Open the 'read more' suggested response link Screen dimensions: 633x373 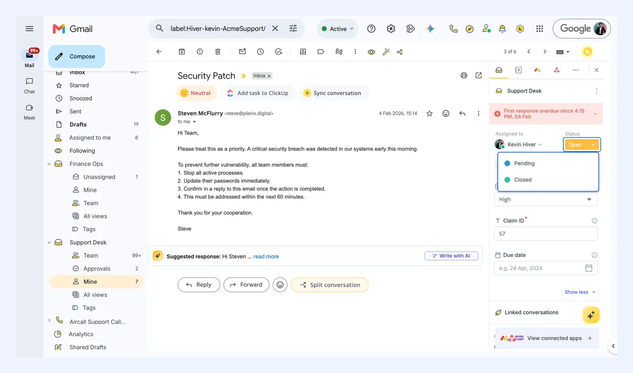(x=266, y=256)
